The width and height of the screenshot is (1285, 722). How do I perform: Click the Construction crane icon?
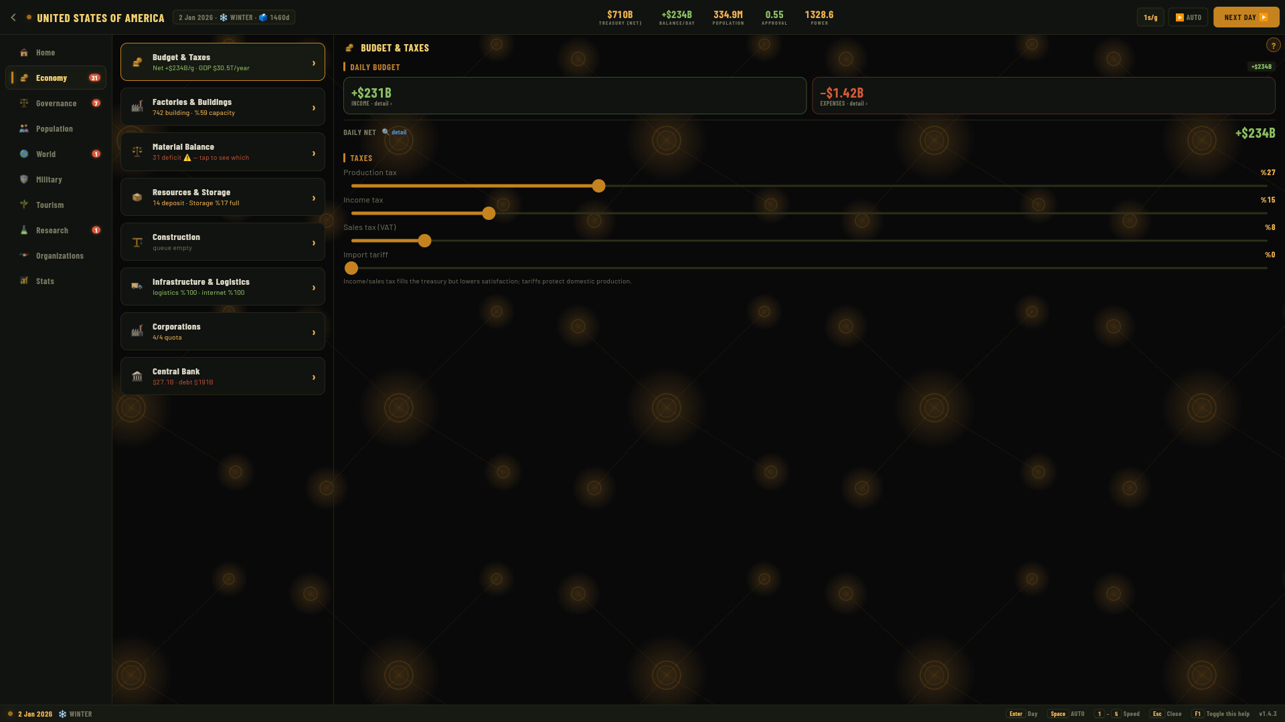click(137, 242)
